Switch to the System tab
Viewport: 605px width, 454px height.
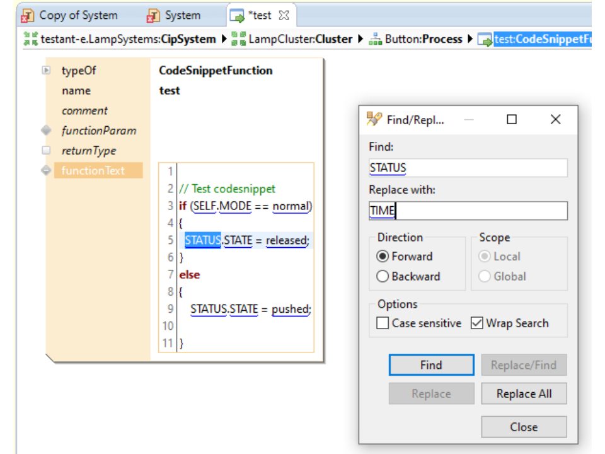click(x=182, y=15)
